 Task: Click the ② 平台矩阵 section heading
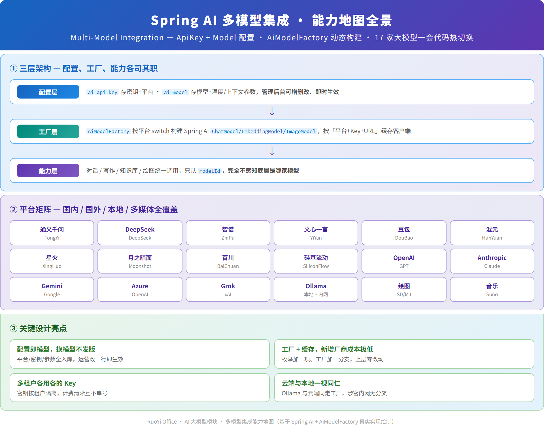pos(94,210)
